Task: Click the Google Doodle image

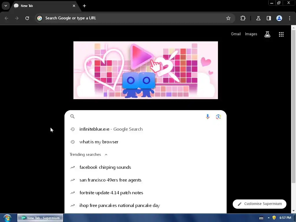Action: pos(146,70)
